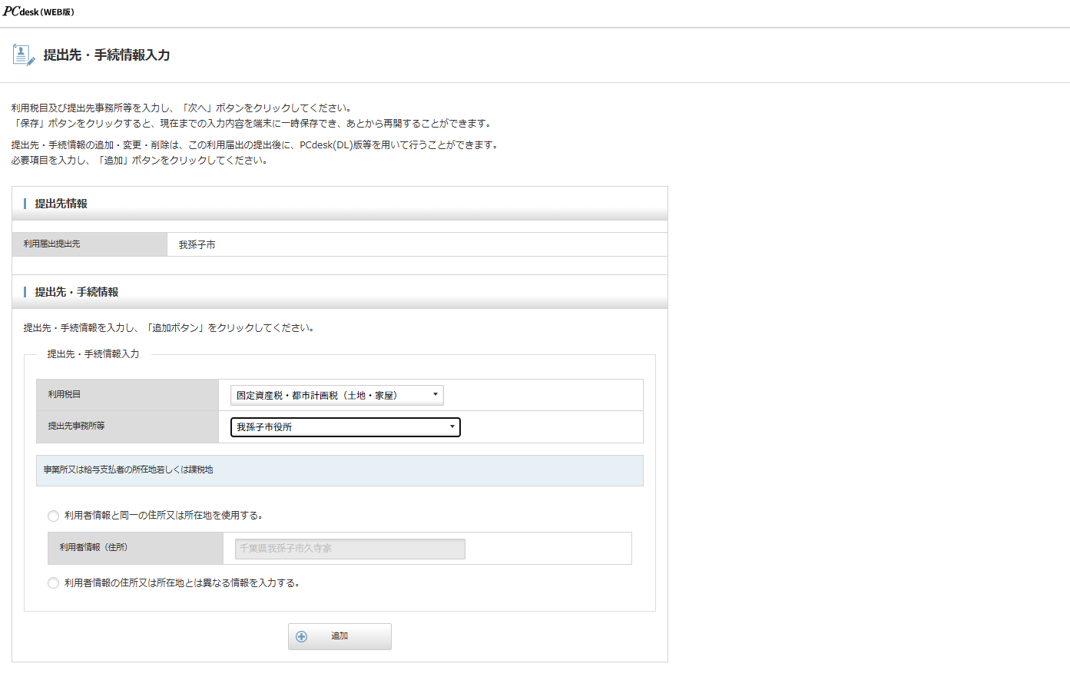1070x677 pixels.
Task: Click the 提出先事務所等 label cell
Action: (128, 426)
